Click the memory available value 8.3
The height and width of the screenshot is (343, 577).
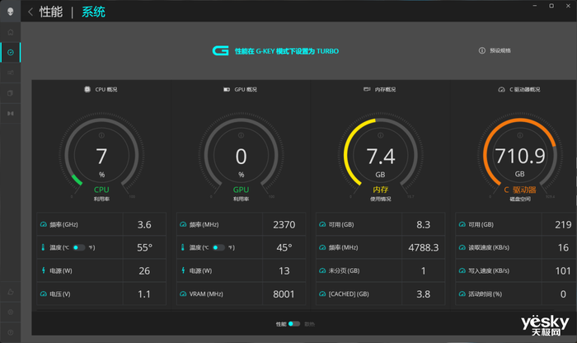[x=423, y=224]
